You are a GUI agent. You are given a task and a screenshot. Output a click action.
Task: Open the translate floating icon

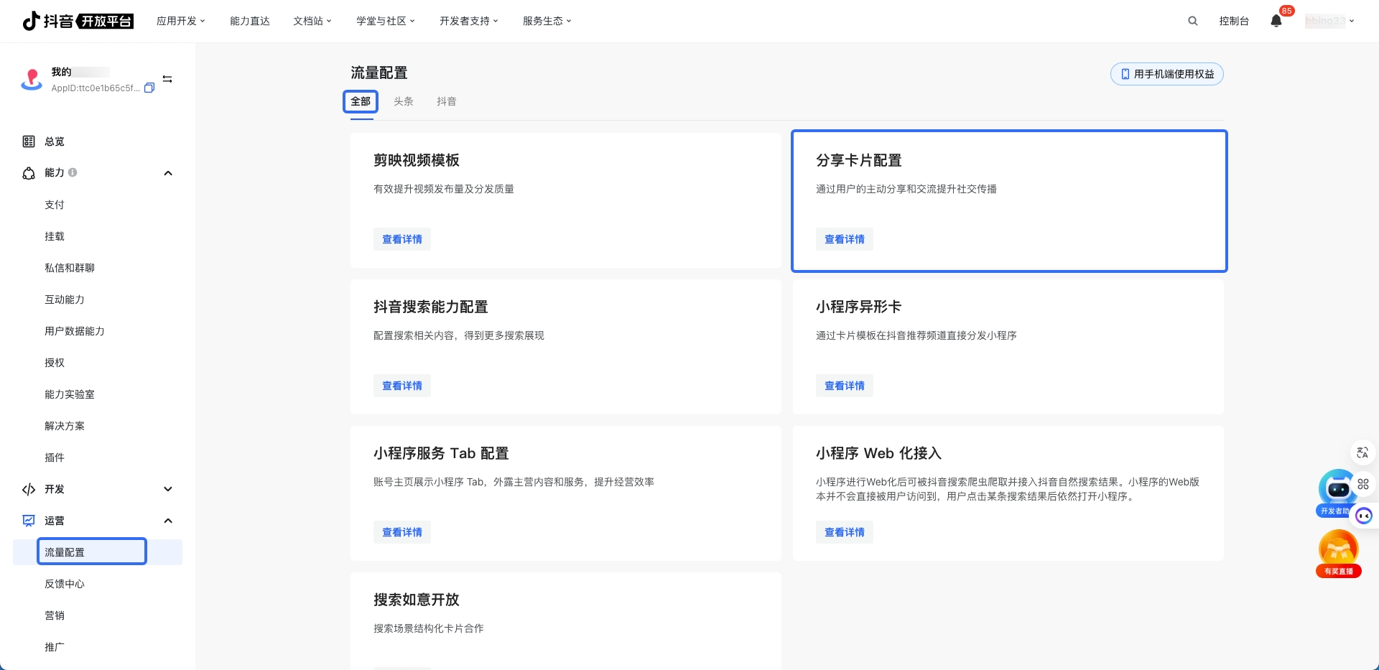pyautogui.click(x=1362, y=452)
